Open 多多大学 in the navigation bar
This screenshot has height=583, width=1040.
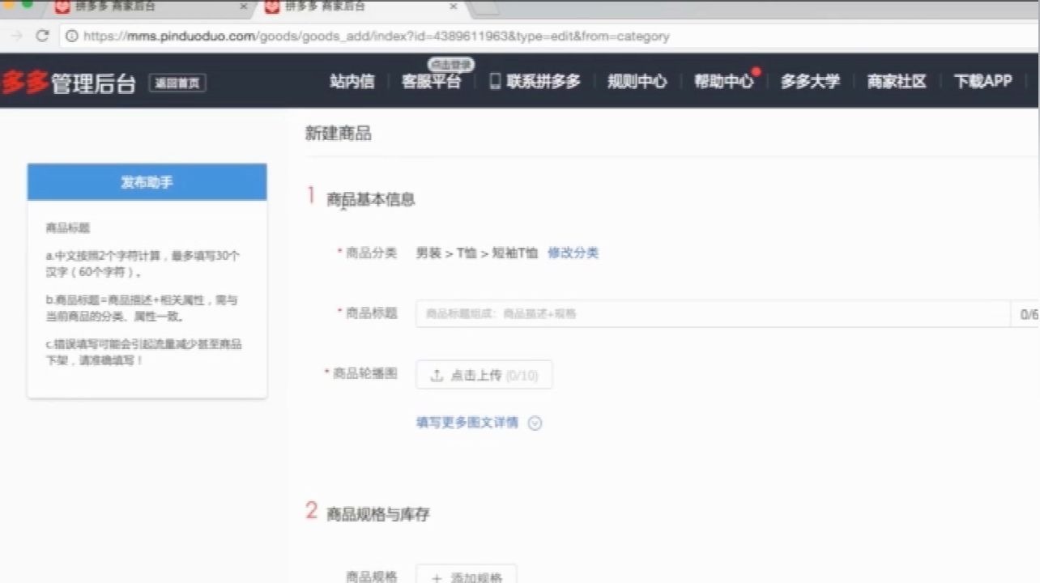pyautogui.click(x=810, y=82)
